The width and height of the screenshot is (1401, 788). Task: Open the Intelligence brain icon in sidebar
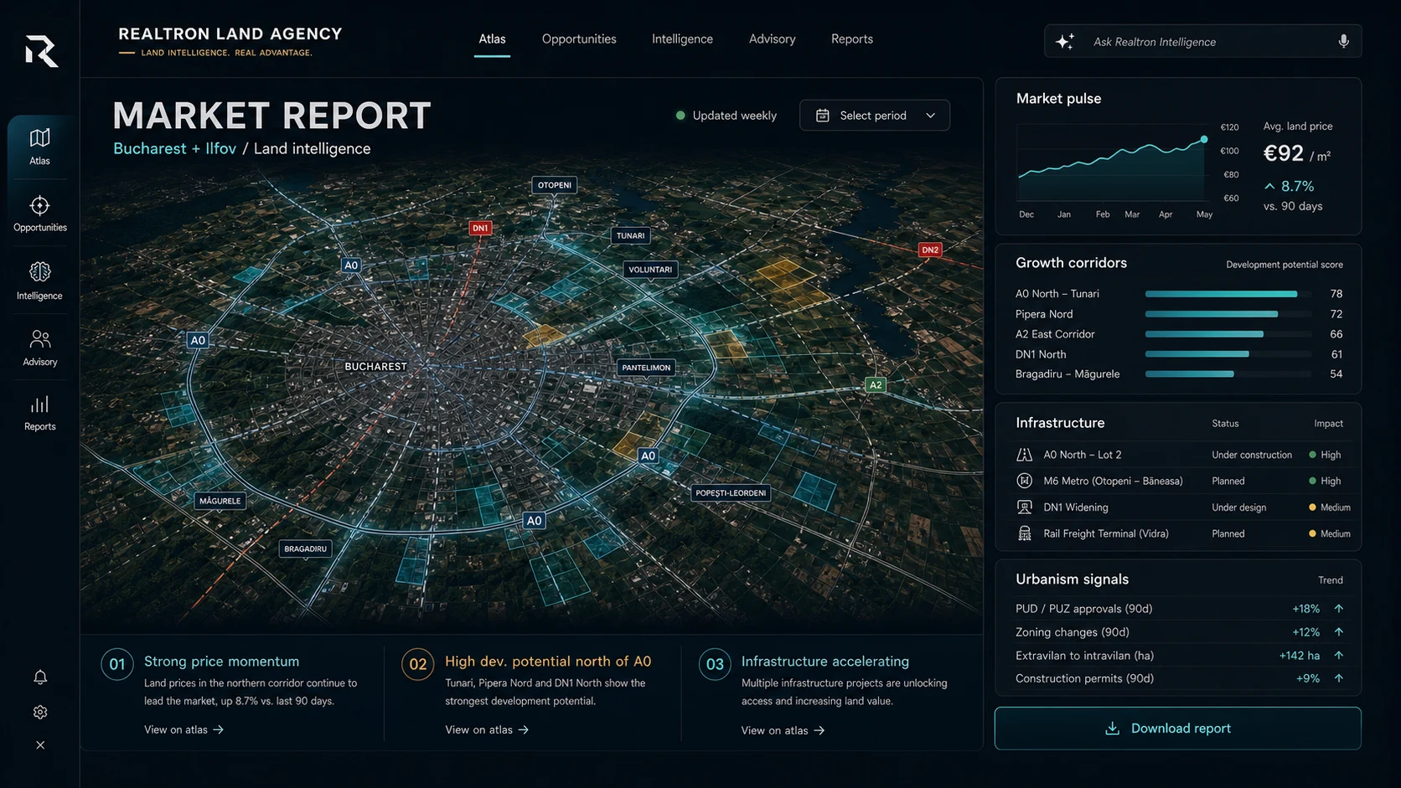click(39, 272)
